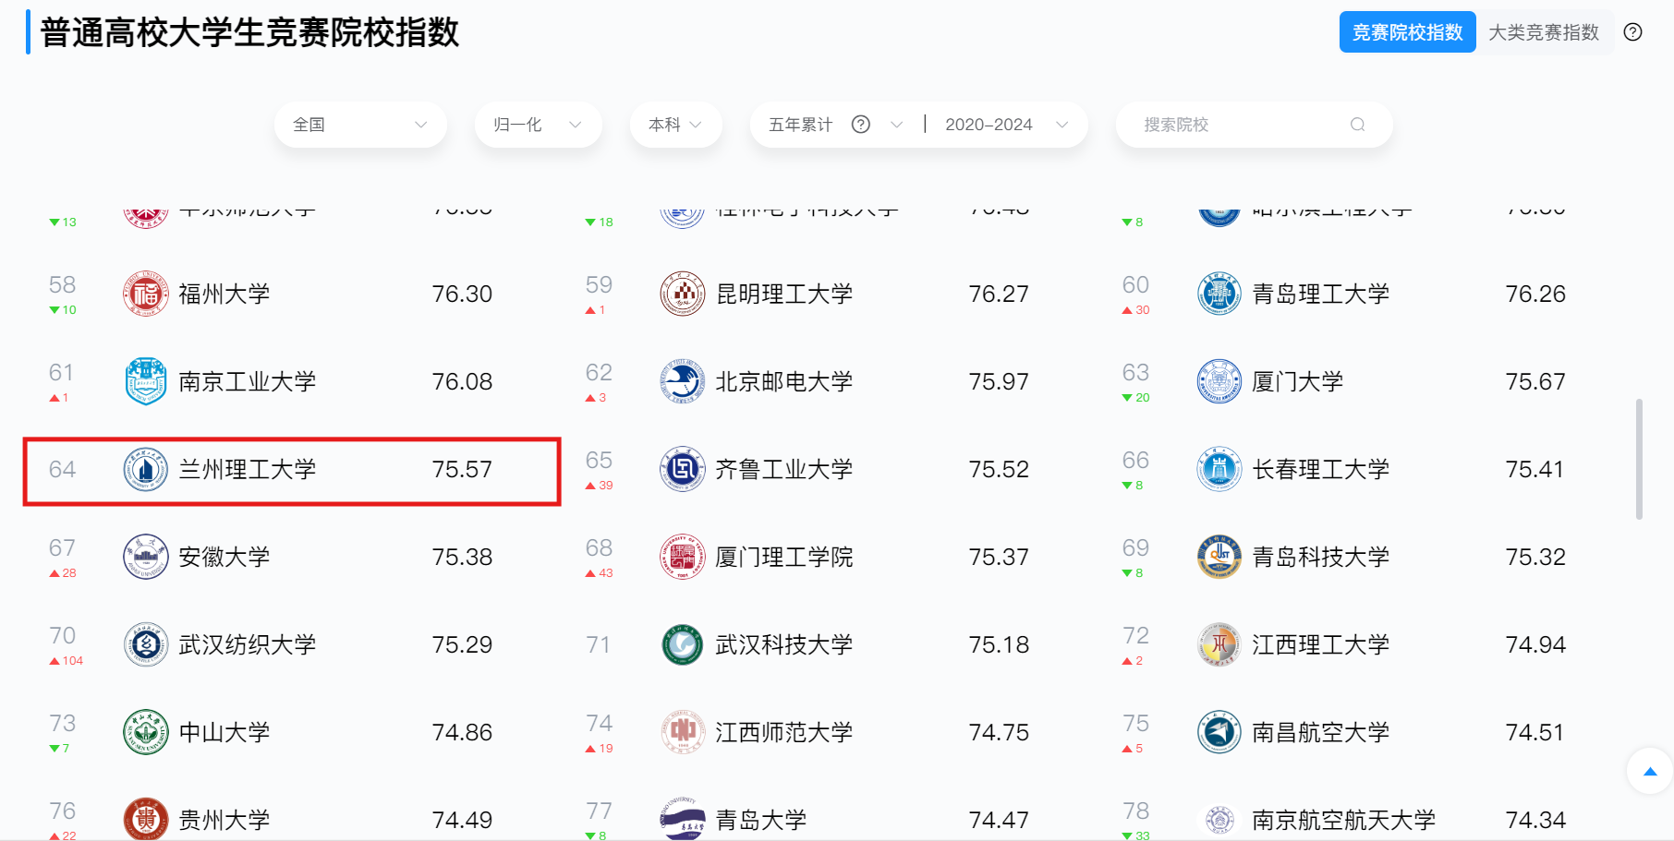Click rank change 104 under rank 70
Viewport: 1674px width, 841px height.
[67, 661]
